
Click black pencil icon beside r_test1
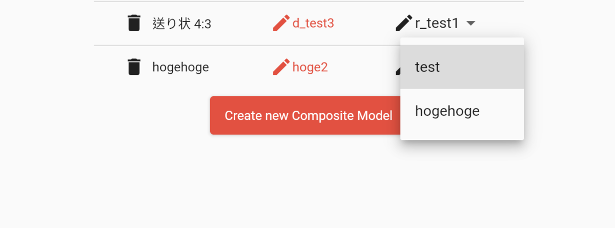click(404, 23)
